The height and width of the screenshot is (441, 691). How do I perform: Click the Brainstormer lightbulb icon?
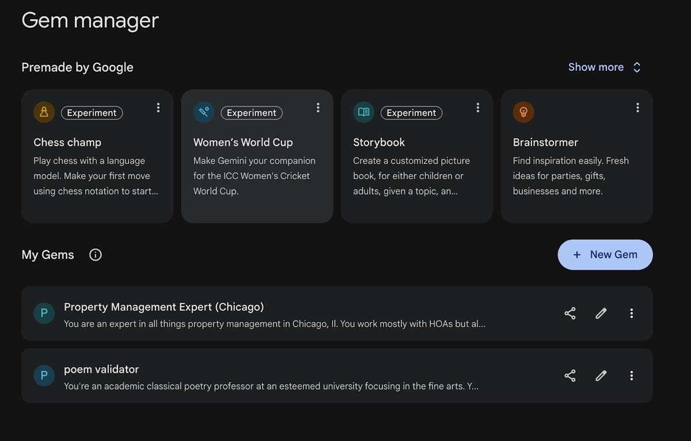coord(523,112)
